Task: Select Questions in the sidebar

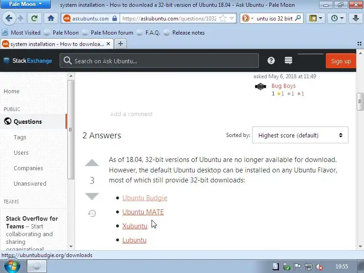Action: (x=33, y=121)
